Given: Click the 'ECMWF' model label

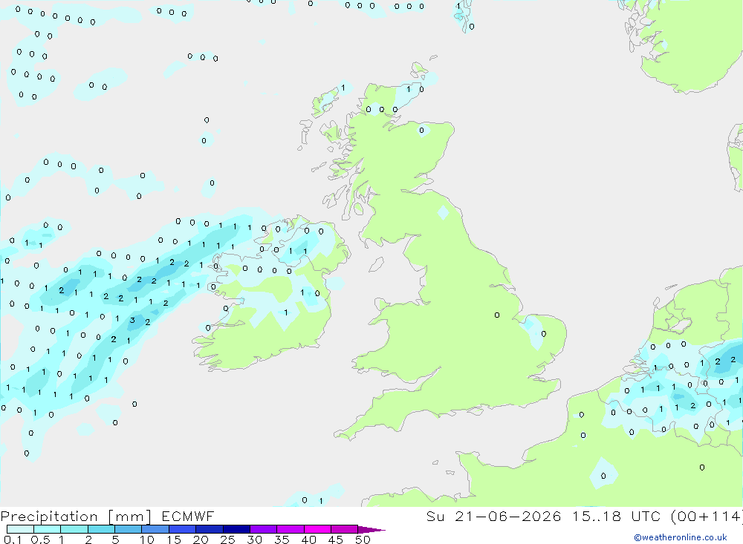Looking at the screenshot, I should [188, 516].
